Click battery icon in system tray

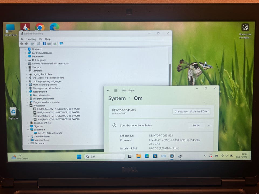(231, 155)
